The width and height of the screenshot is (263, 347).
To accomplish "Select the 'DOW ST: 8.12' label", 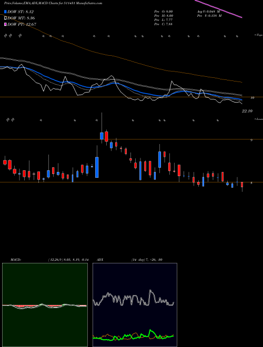I will pyautogui.click(x=21, y=12).
